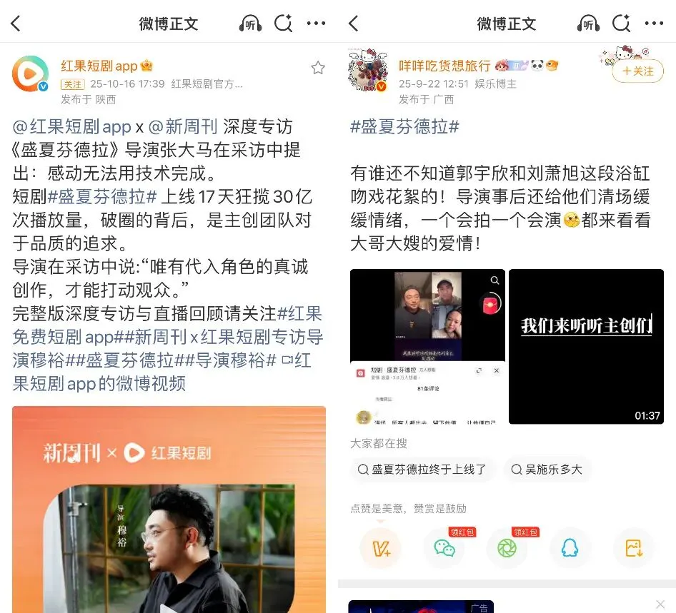This screenshot has height=613, width=676.
Task: Open the @新周刊 mention link
Action: pyautogui.click(x=183, y=126)
